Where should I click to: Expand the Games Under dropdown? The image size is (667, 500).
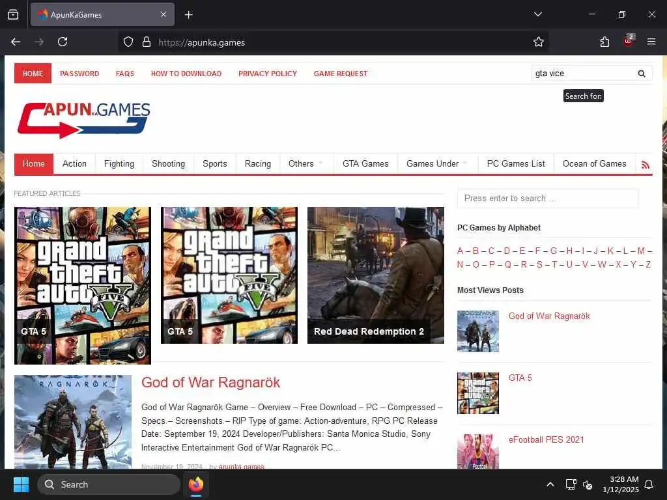(x=437, y=163)
